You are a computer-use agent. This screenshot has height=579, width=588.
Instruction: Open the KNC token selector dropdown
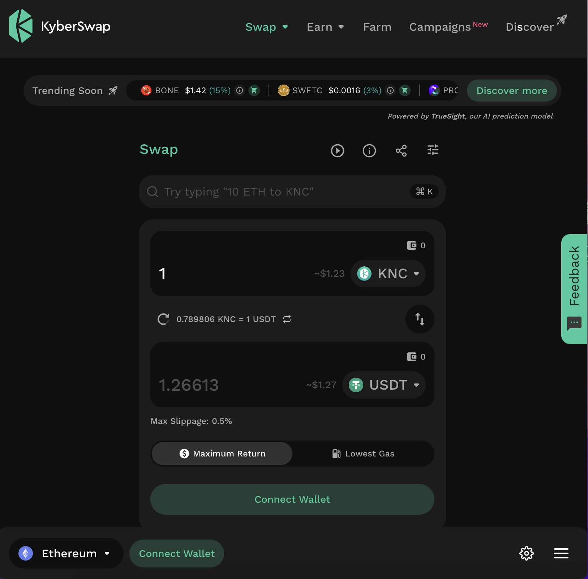click(388, 274)
